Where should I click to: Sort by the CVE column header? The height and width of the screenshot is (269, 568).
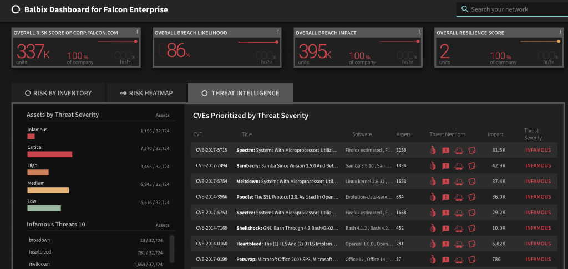coord(198,134)
